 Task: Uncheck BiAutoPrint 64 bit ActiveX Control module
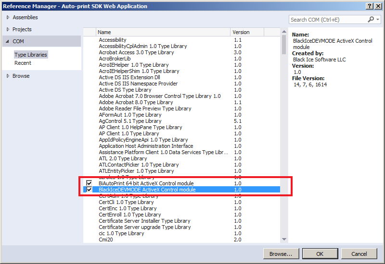(x=89, y=183)
